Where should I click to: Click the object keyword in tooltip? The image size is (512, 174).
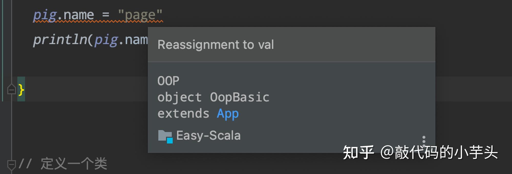click(179, 97)
